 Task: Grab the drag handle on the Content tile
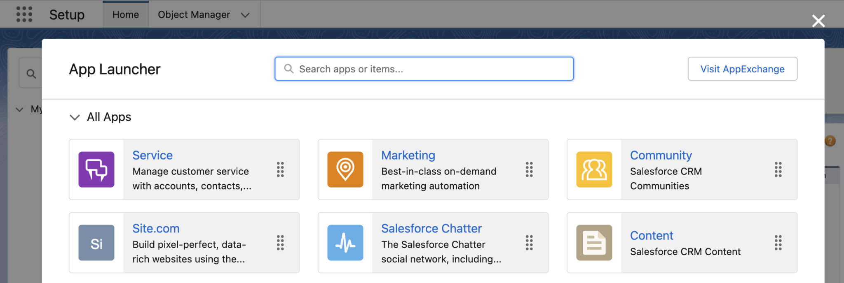[778, 243]
